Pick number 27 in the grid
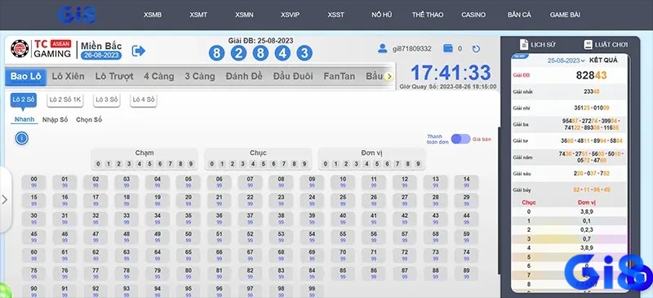Image resolution: width=653 pixels, height=298 pixels. 404,200
